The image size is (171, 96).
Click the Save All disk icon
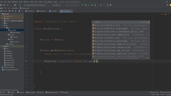1,5
